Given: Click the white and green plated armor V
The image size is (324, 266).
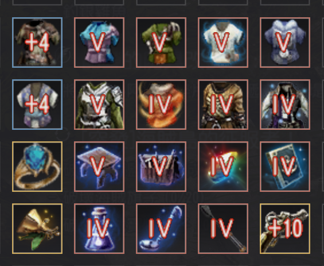Looking at the screenshot, I should click(99, 105).
